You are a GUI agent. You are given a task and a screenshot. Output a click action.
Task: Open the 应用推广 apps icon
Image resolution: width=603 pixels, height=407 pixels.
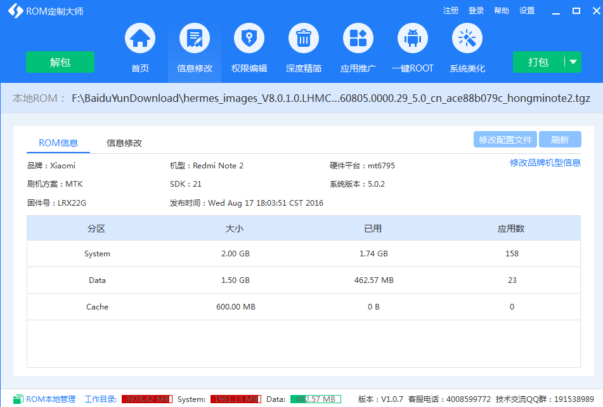pyautogui.click(x=358, y=39)
